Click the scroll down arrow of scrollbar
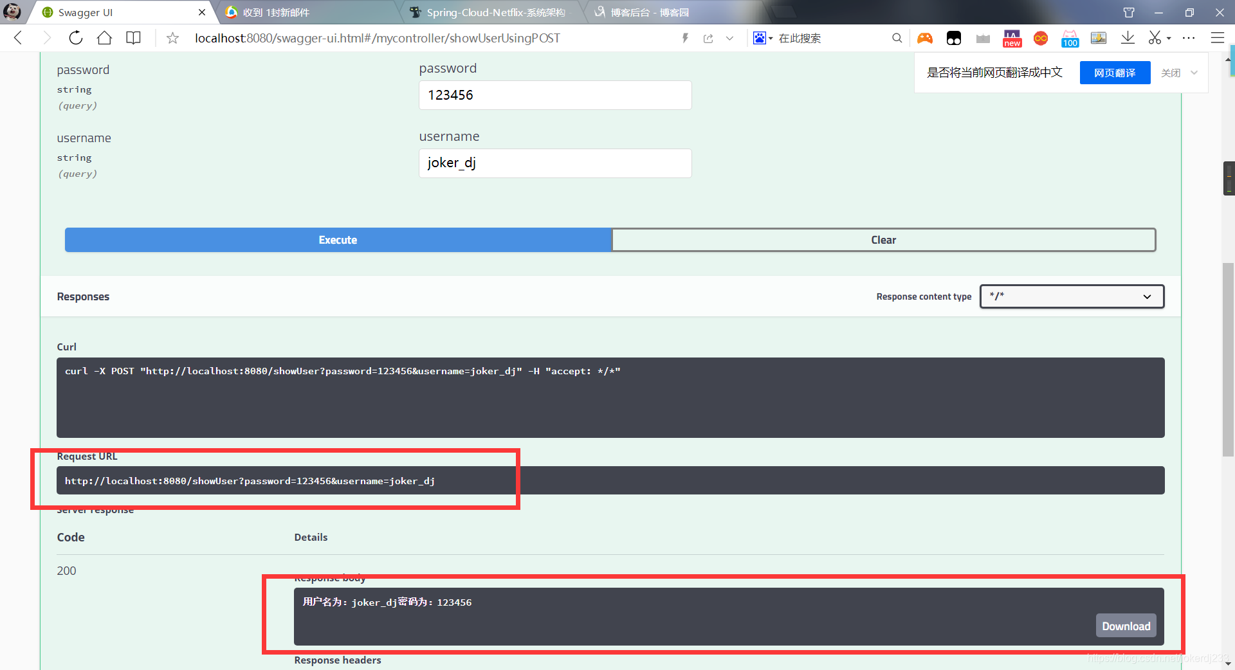This screenshot has height=670, width=1235. point(1229,663)
